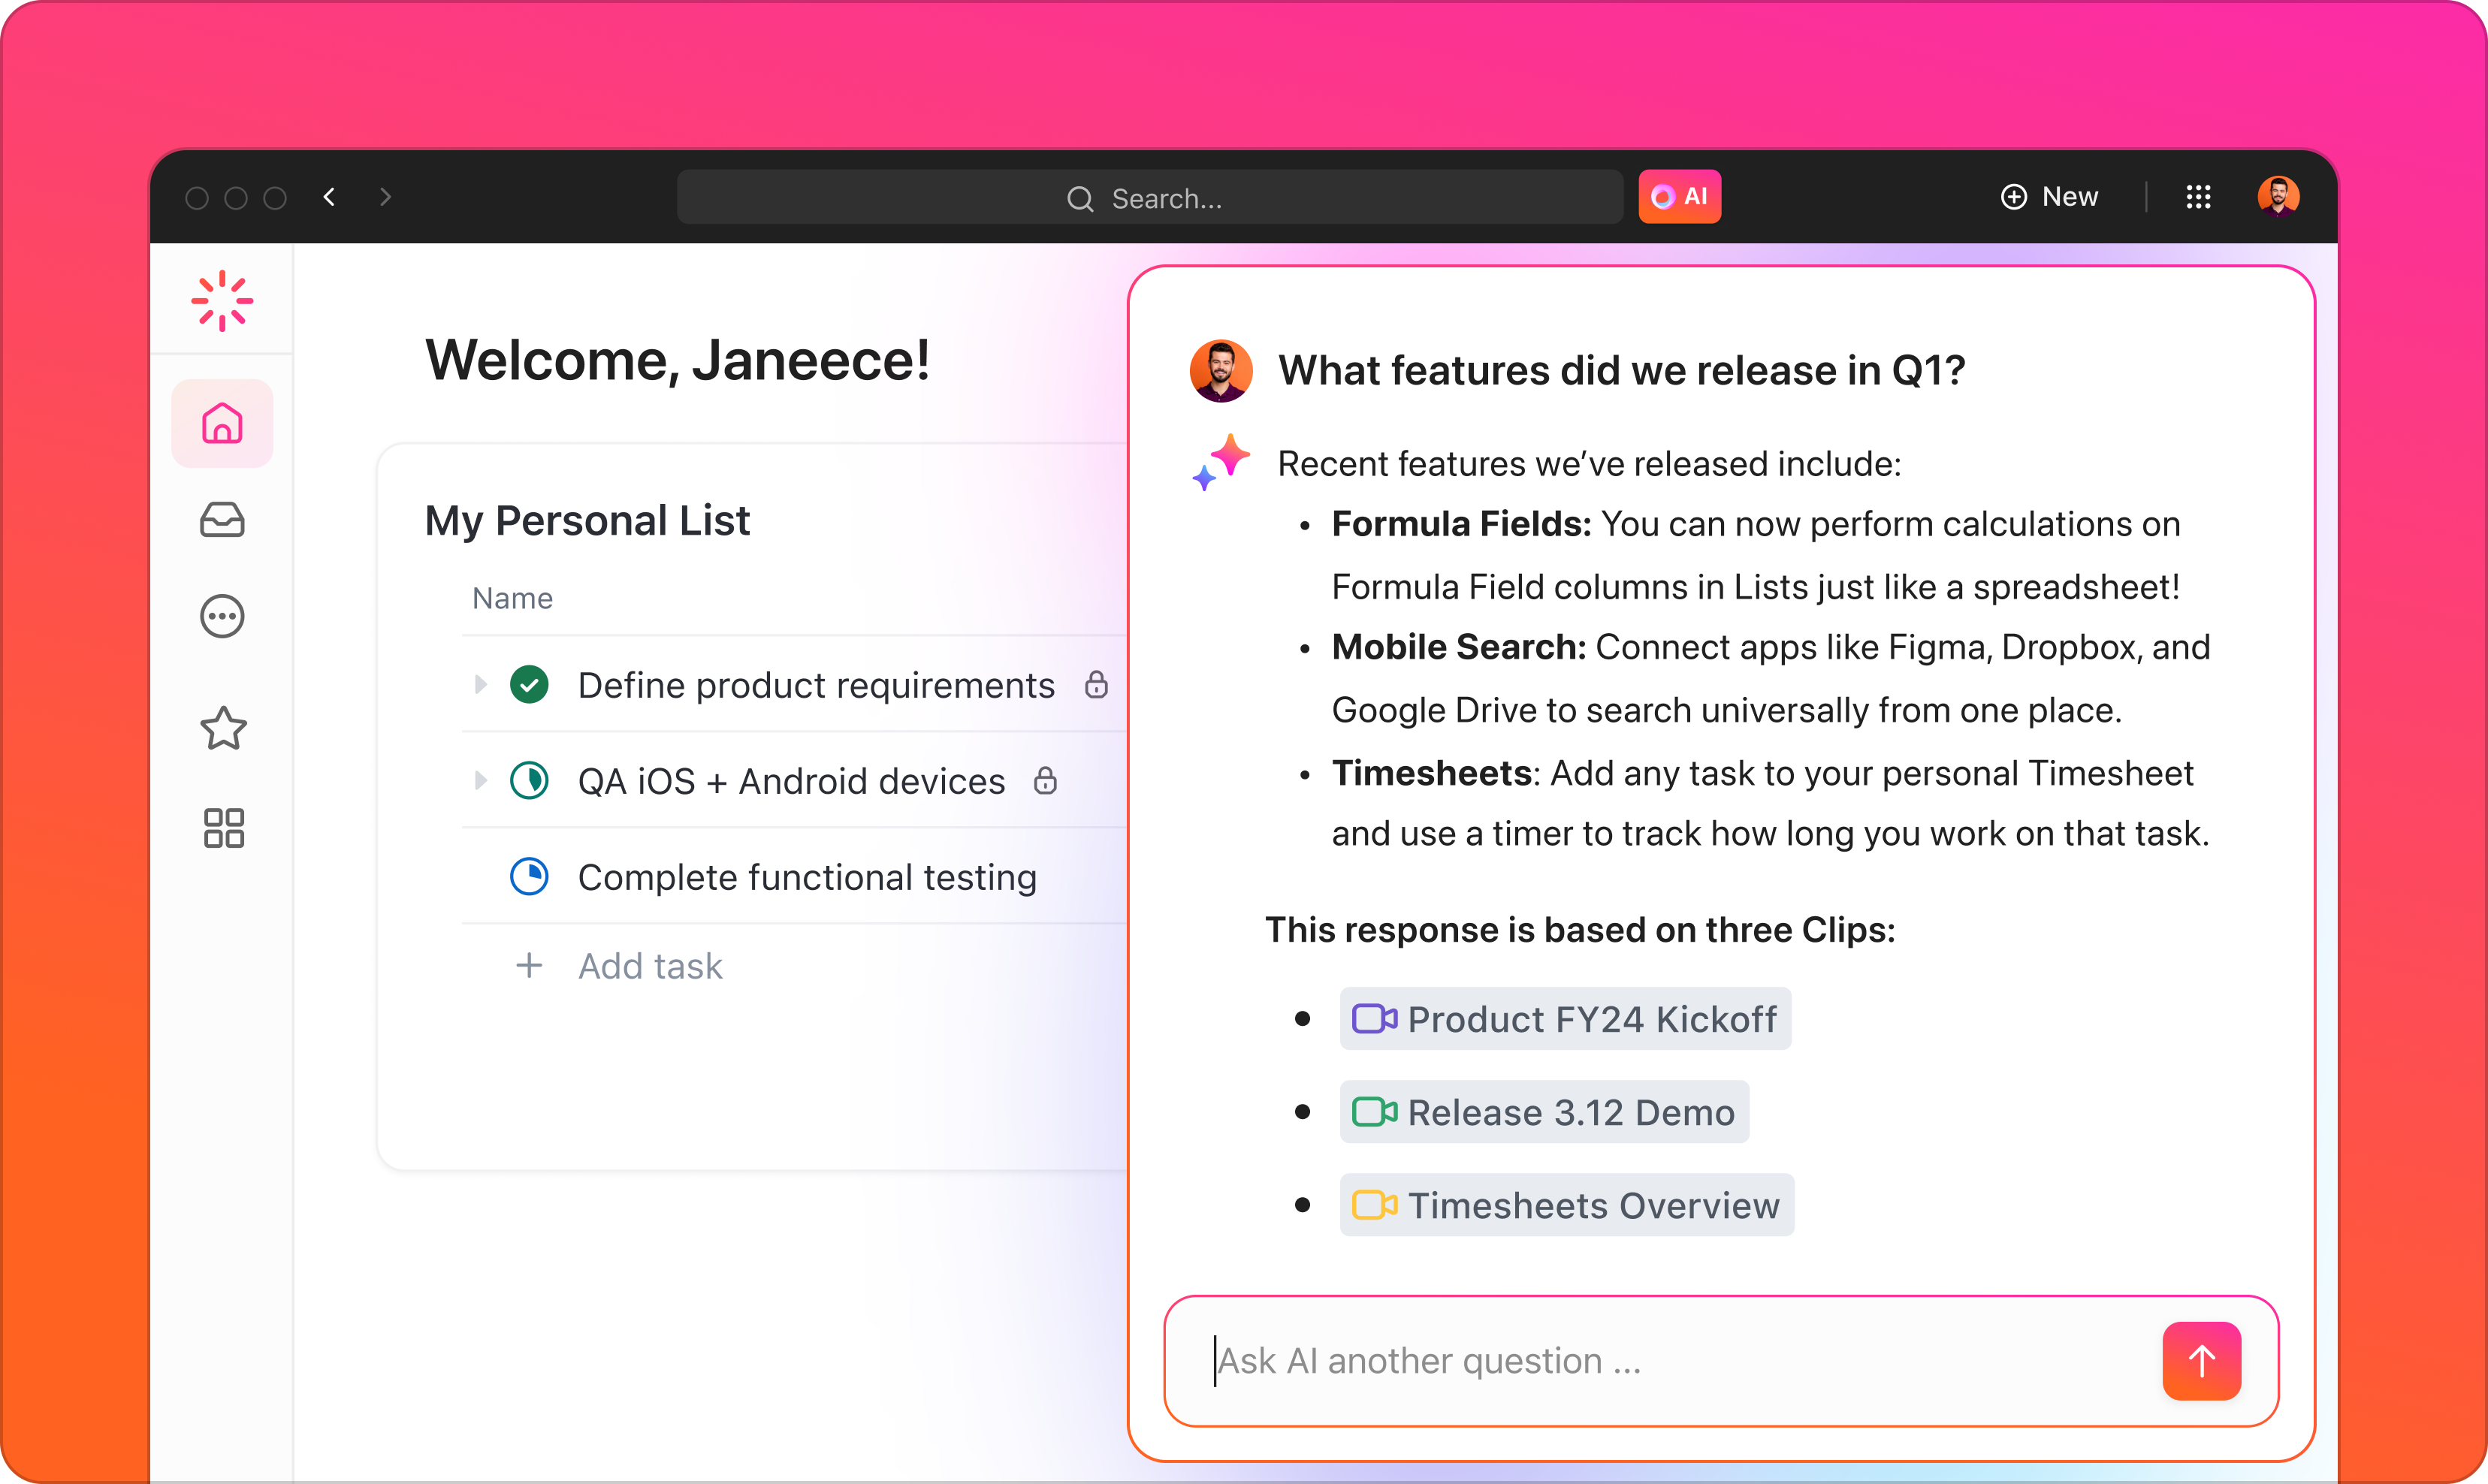This screenshot has height=1484, width=2488.
Task: Click the avatar beside the Q1 question
Action: pos(1221,371)
